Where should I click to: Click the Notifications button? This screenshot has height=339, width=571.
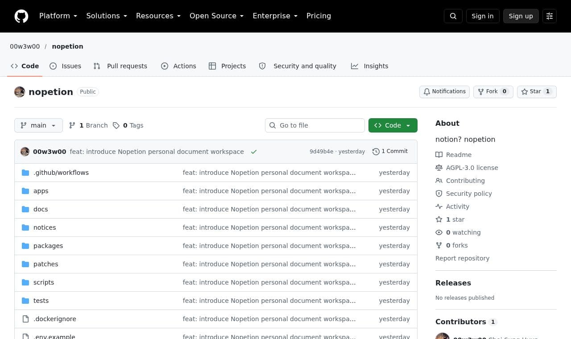coord(444,91)
